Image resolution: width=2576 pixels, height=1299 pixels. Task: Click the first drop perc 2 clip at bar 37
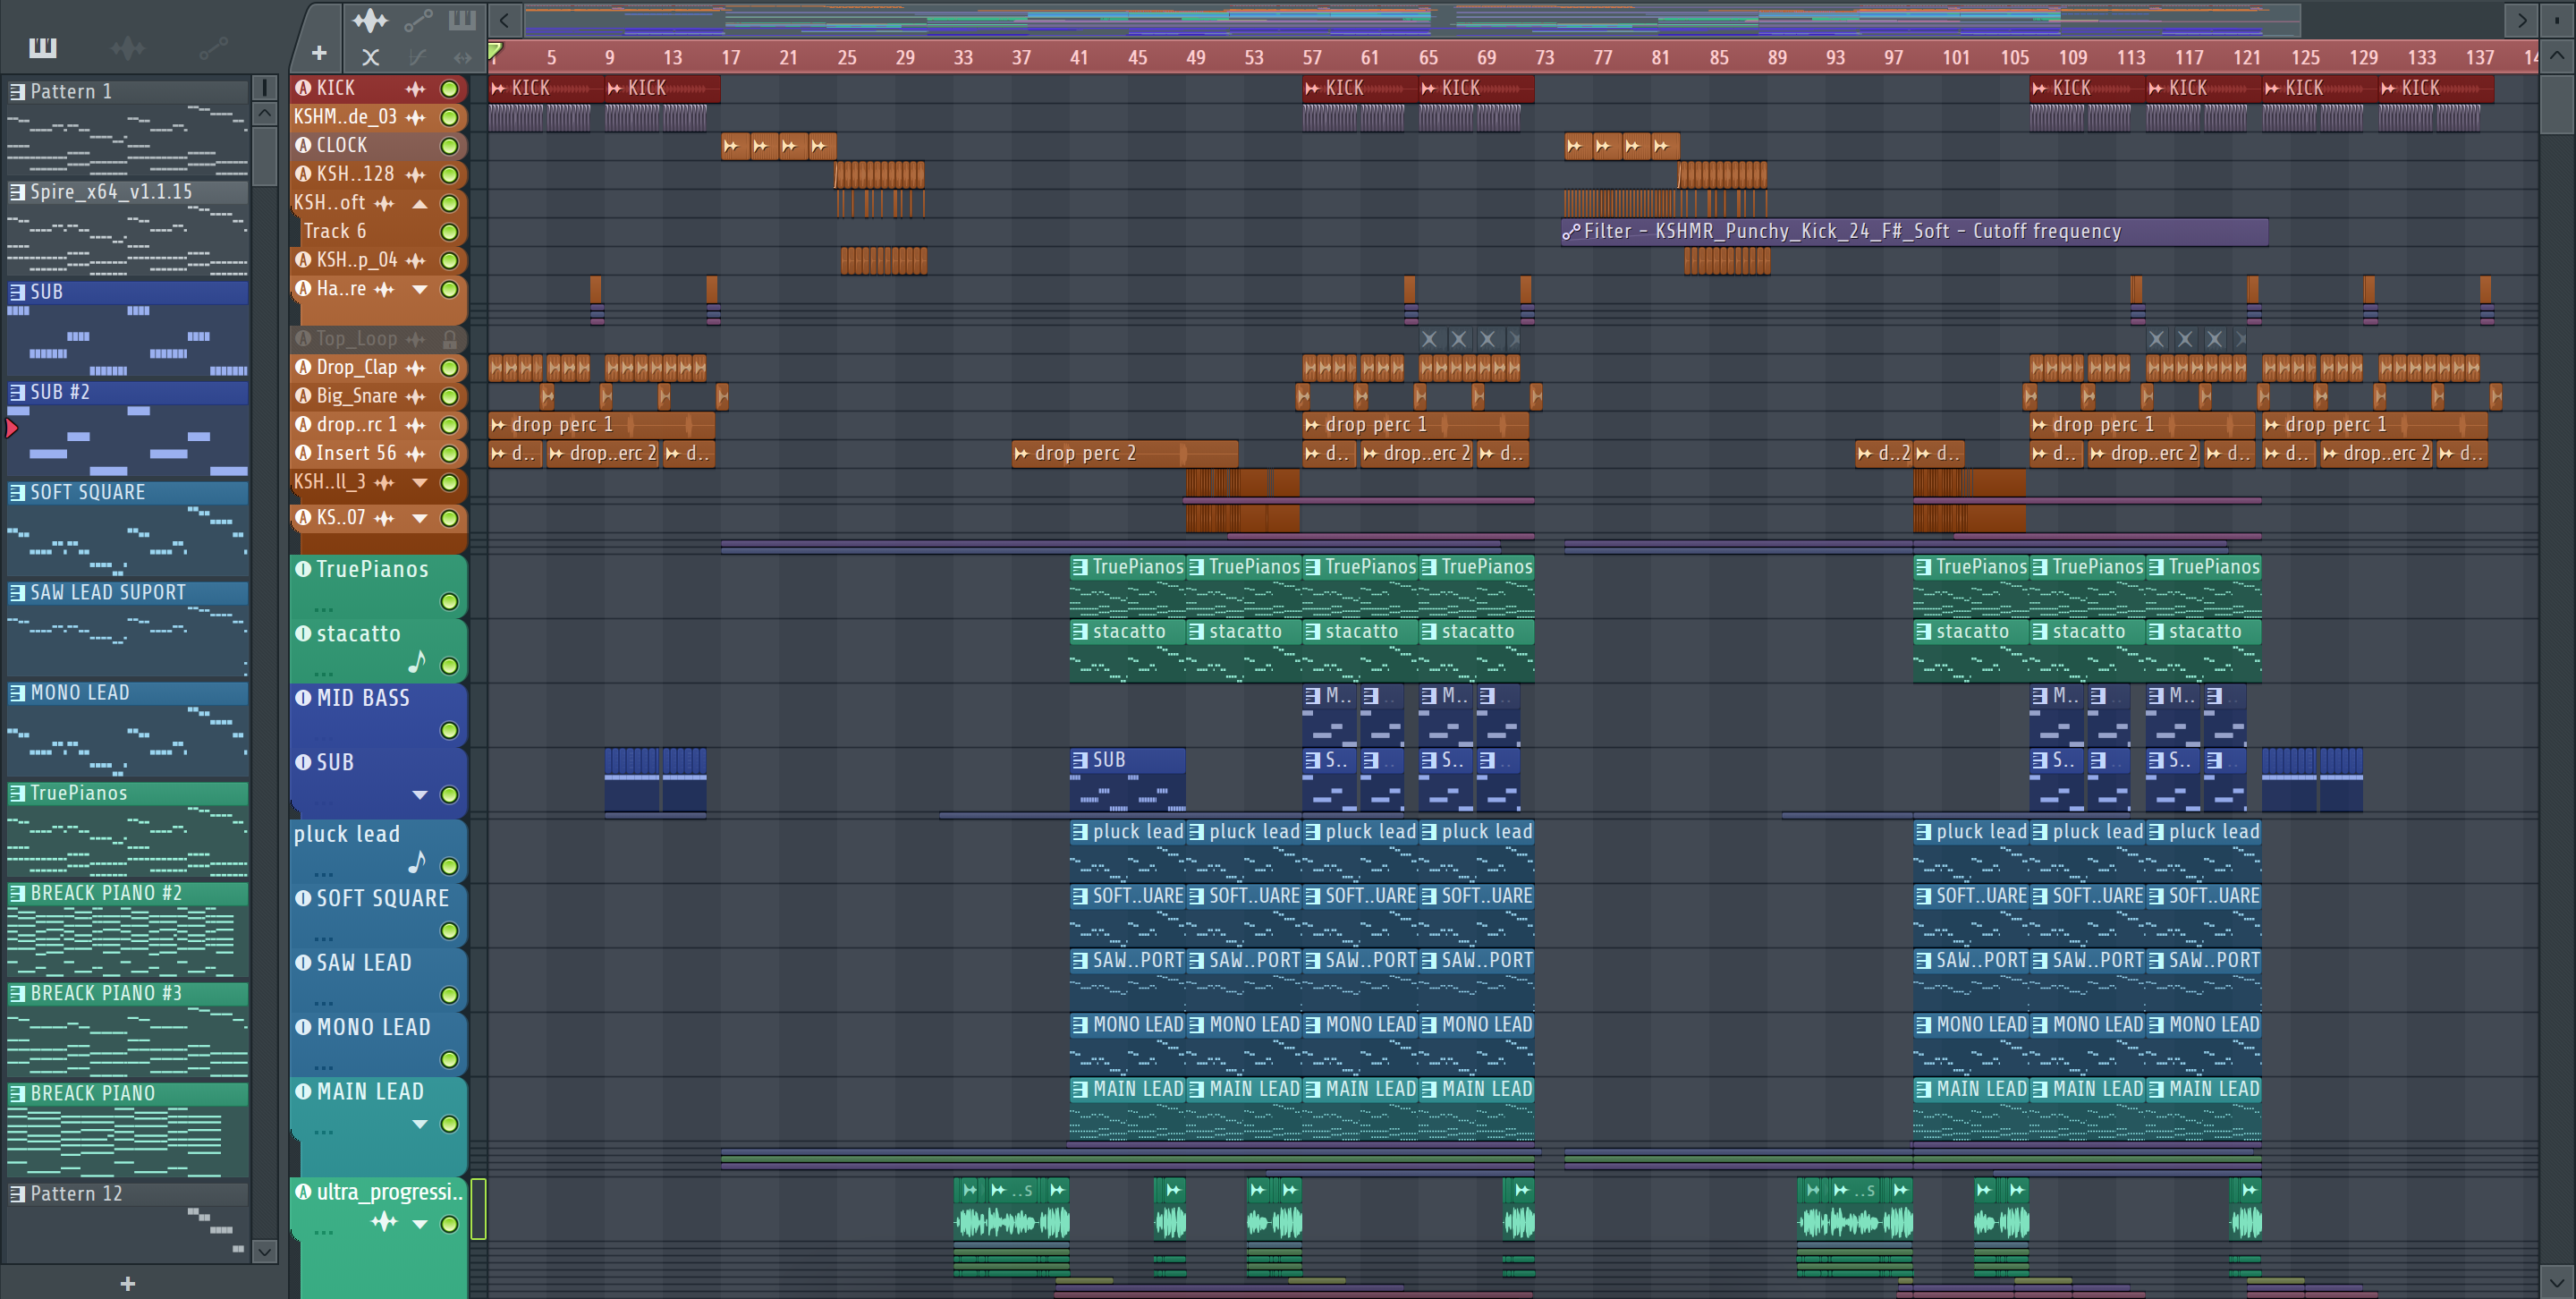click(1125, 454)
